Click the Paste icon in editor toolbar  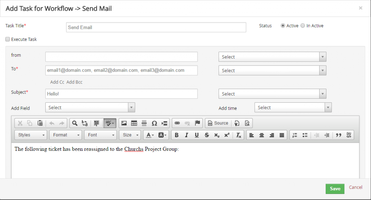click(x=40, y=123)
